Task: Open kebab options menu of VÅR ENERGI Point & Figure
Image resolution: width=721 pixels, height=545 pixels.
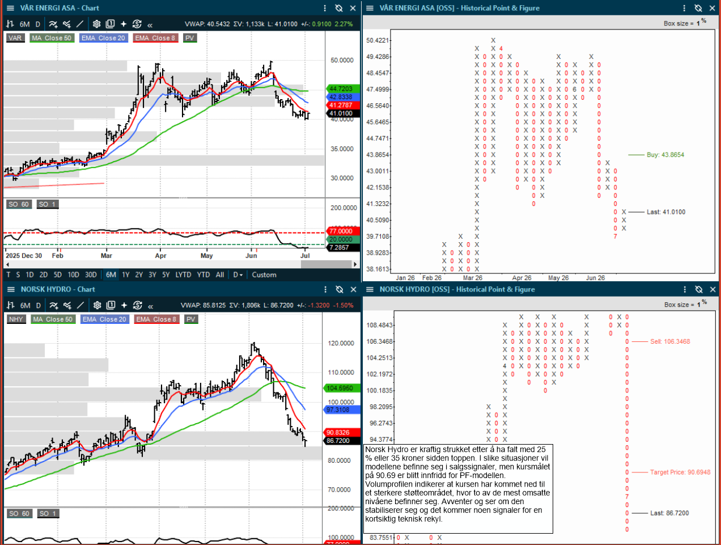Action: [684, 8]
